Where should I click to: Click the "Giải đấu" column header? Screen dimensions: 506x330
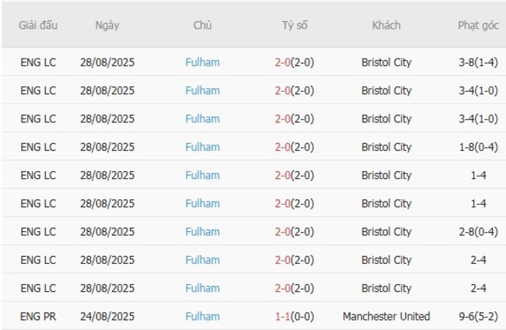click(x=38, y=25)
